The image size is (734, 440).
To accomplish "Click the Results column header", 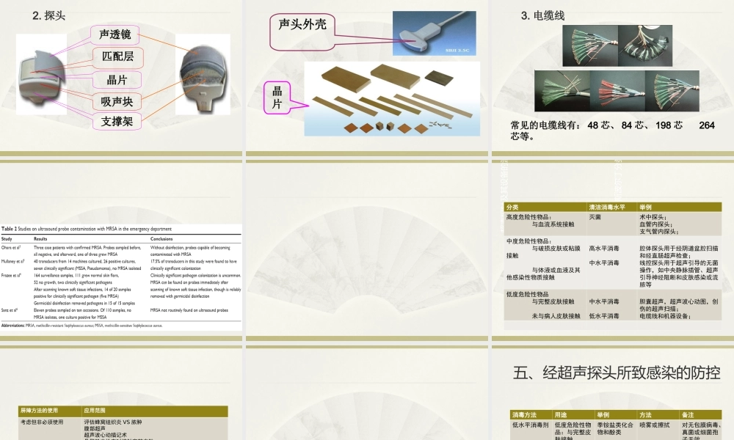I will pyautogui.click(x=40, y=239).
